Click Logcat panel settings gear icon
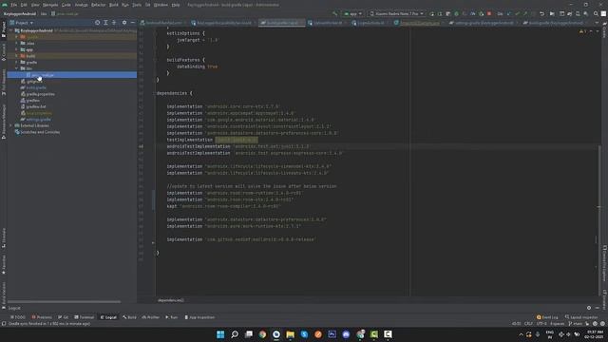The width and height of the screenshot is (608, 342). (589, 308)
